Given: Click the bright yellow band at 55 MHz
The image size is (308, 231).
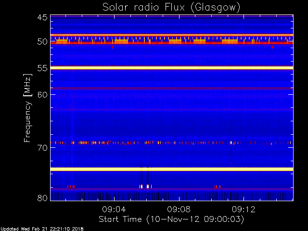Looking at the screenshot, I should [x=172, y=68].
